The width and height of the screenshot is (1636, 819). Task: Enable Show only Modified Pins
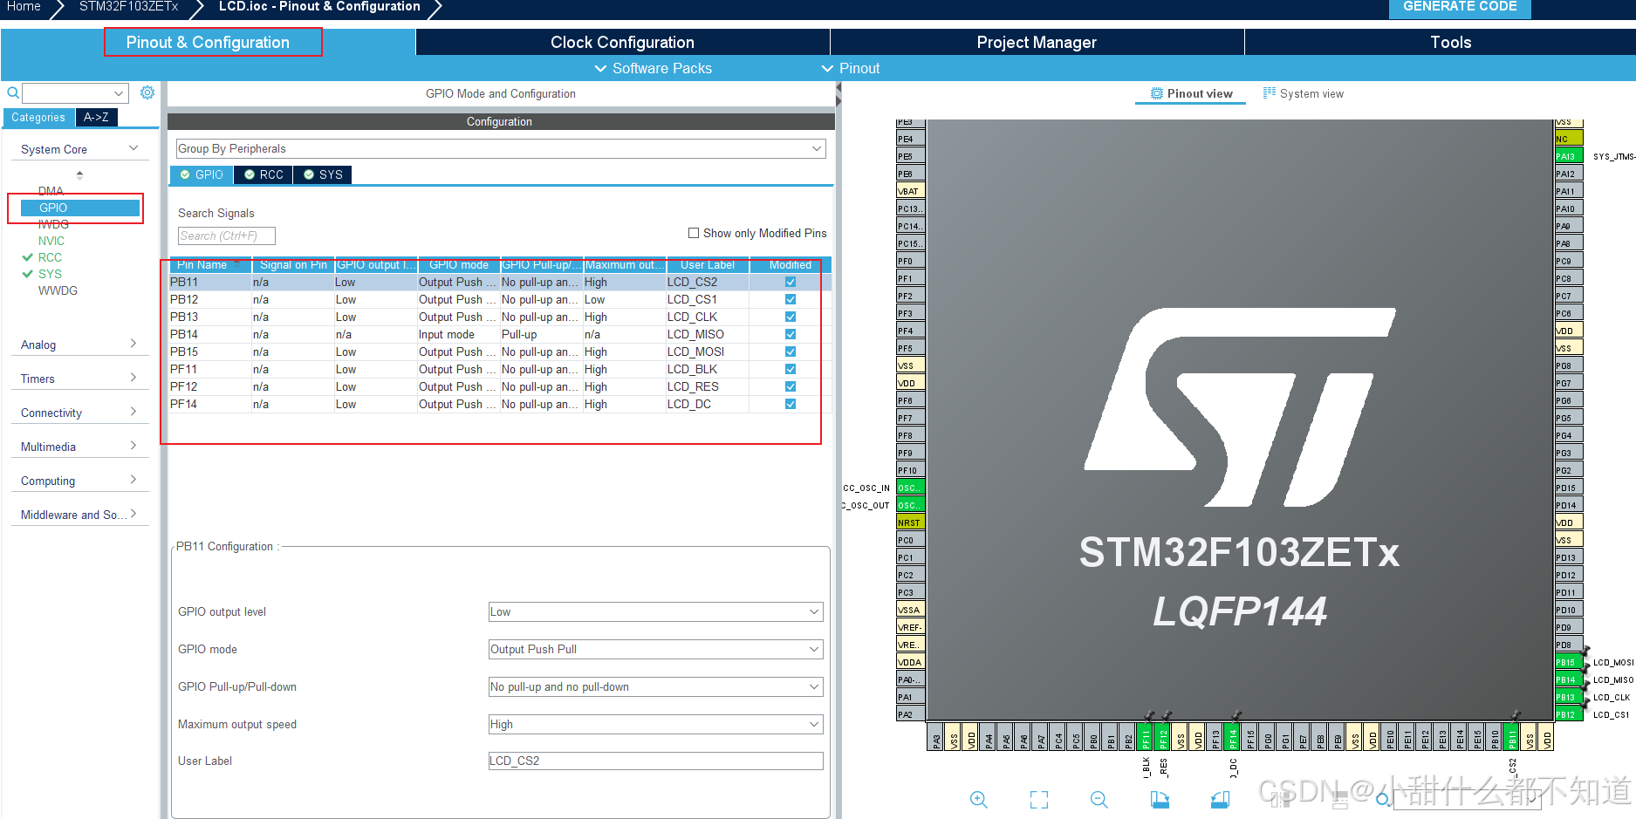(694, 233)
